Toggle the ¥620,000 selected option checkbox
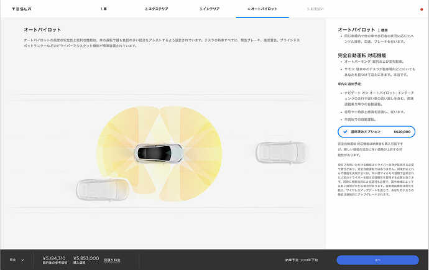Viewport: 429px width, 270px height. [x=377, y=132]
